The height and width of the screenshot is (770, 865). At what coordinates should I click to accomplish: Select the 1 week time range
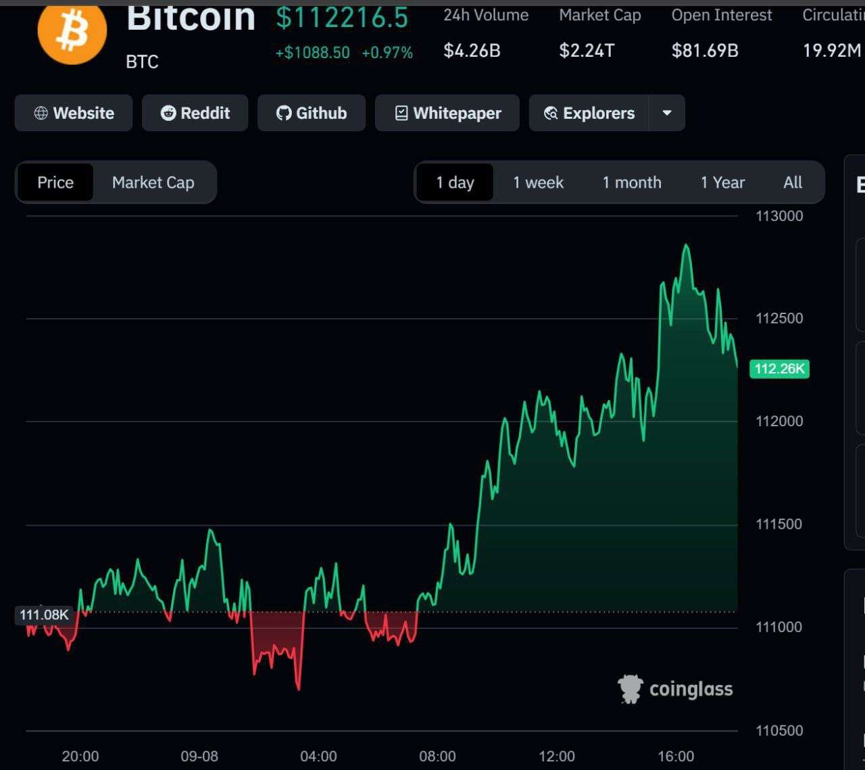pos(538,182)
